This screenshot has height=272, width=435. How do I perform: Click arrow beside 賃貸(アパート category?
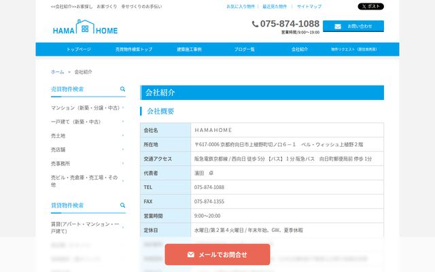tap(123, 227)
